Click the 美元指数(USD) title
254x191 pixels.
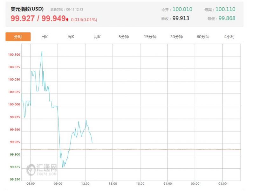27,9
